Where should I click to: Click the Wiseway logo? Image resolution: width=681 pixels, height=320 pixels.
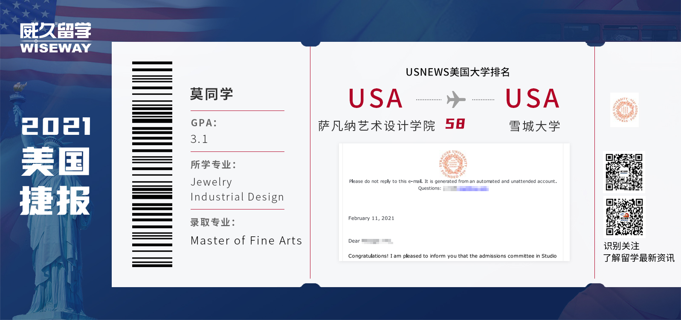[55, 38]
